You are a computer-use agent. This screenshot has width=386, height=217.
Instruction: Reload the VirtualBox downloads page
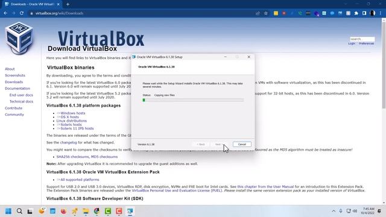22,13
